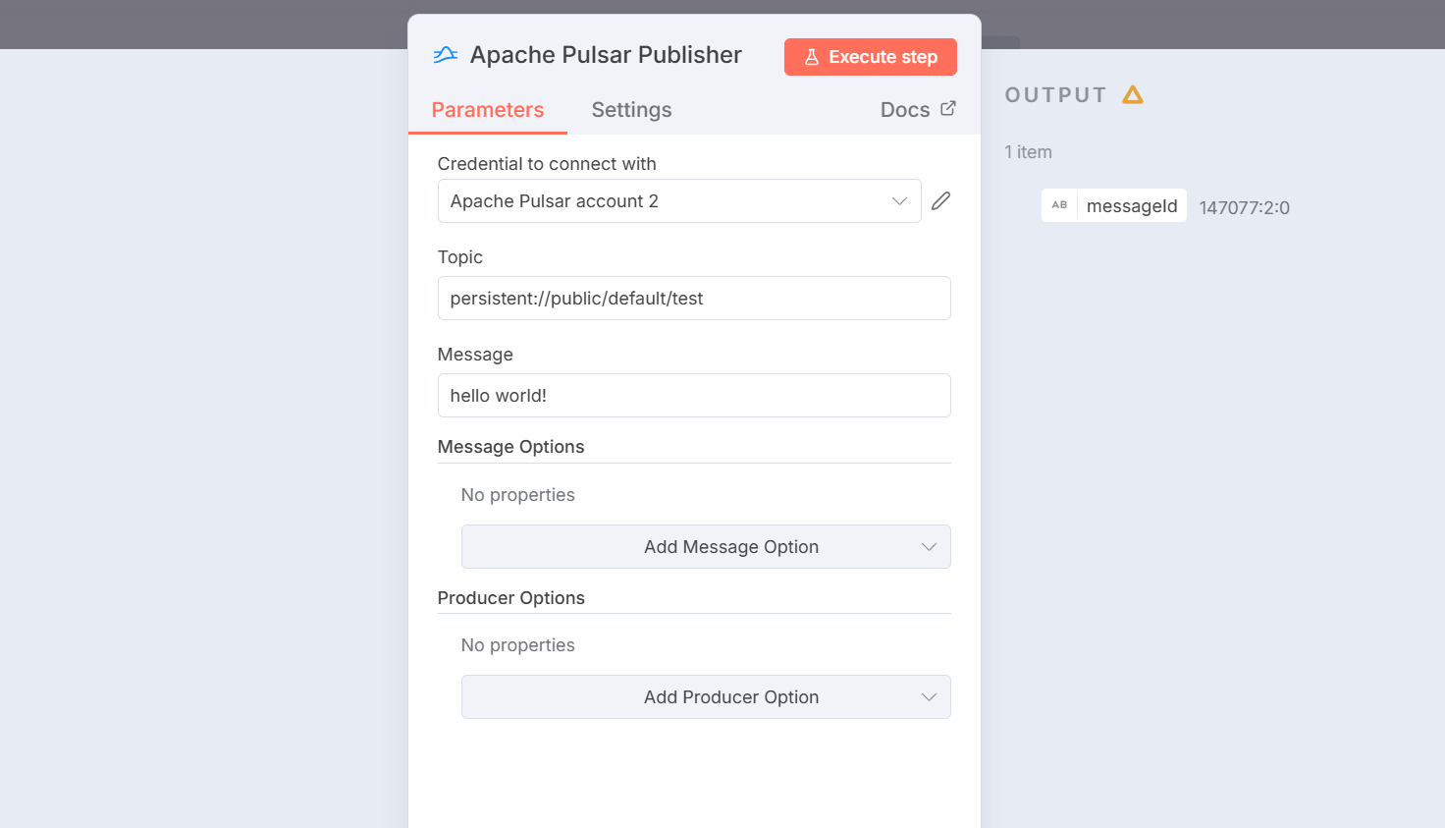
Task: Edit the selected credential with pencil icon
Action: click(940, 201)
